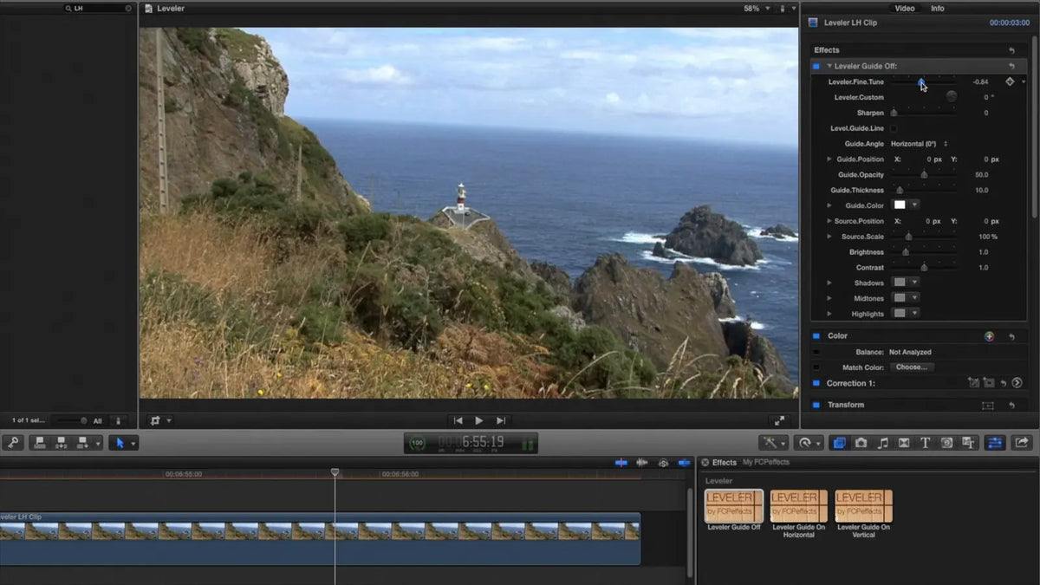
Task: Expand the Shadows parameter
Action: (x=829, y=283)
